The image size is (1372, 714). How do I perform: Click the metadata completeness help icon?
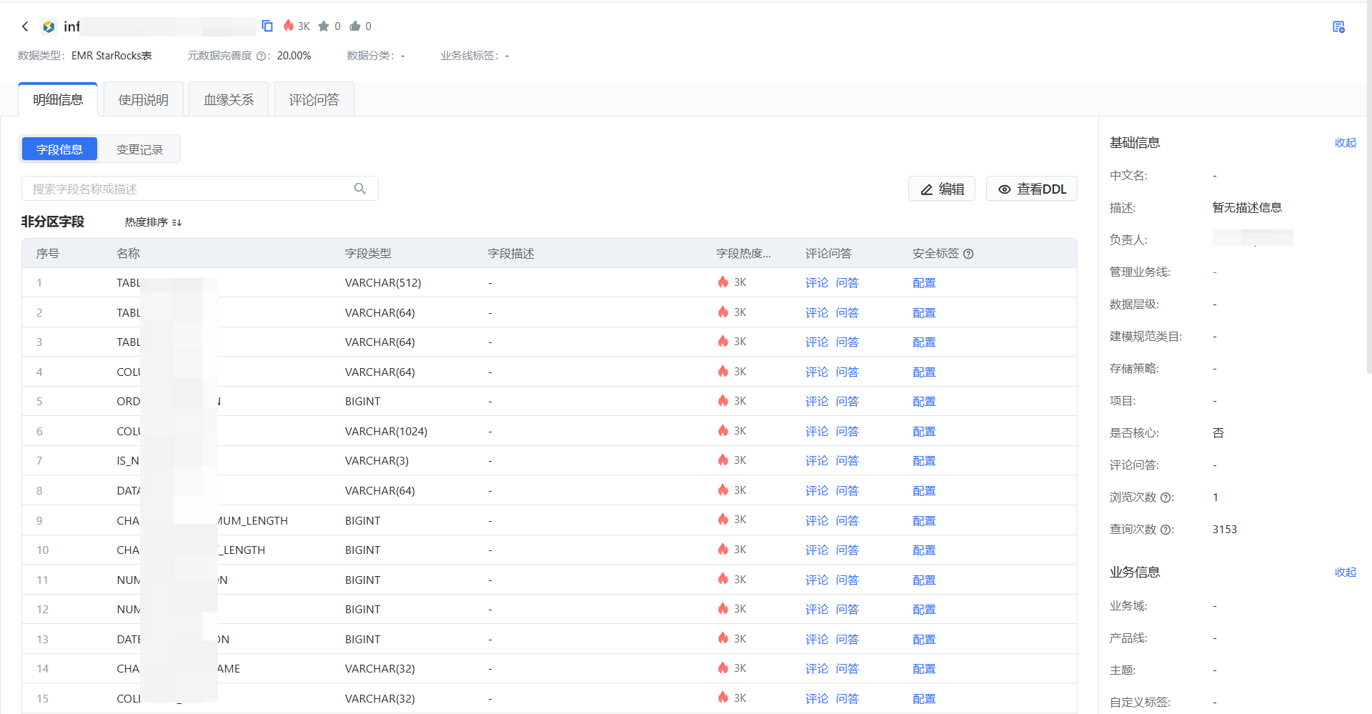tap(261, 56)
